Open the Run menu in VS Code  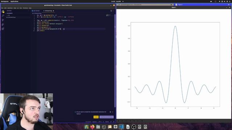21,8
